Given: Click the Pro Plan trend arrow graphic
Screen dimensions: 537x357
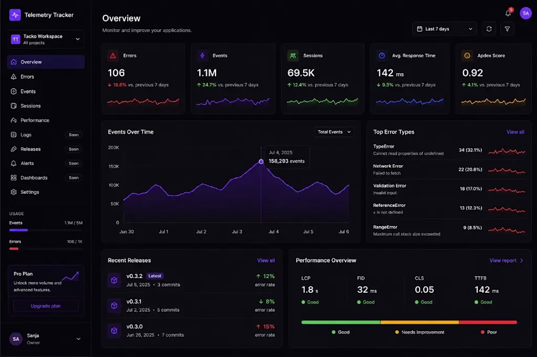Looking at the screenshot, I should (71, 276).
